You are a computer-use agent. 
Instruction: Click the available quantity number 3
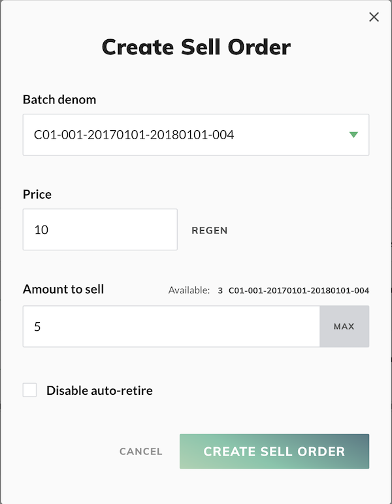coord(220,290)
